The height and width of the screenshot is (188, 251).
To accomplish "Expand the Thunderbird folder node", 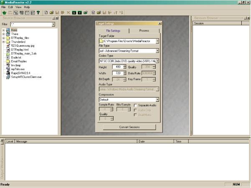I will (x=3, y=42).
